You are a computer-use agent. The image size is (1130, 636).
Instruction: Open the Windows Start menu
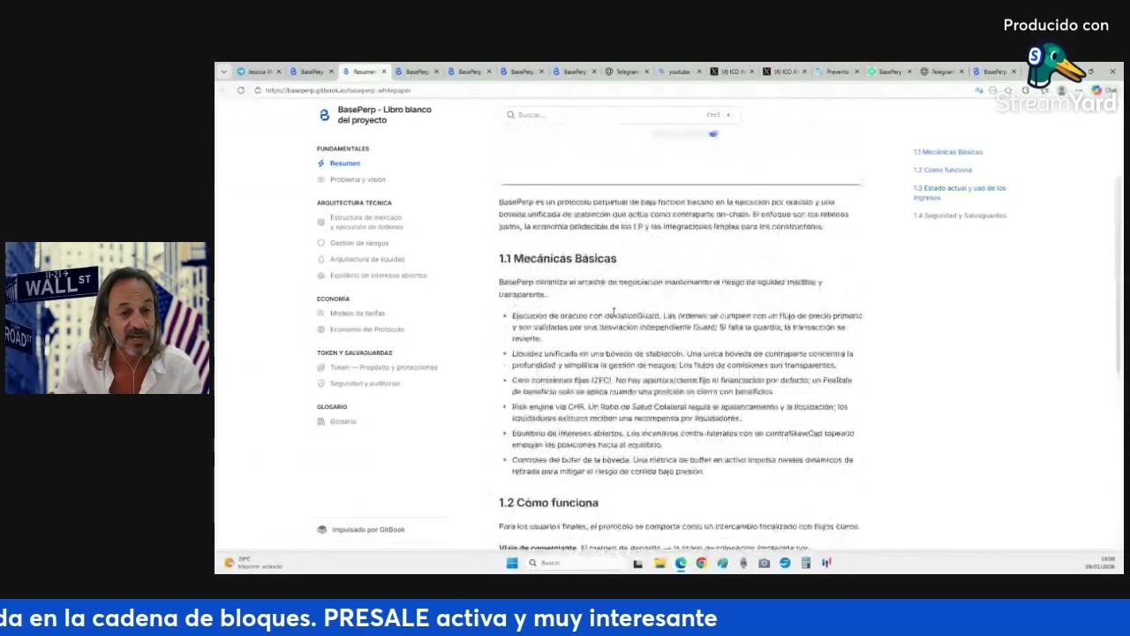[512, 563]
